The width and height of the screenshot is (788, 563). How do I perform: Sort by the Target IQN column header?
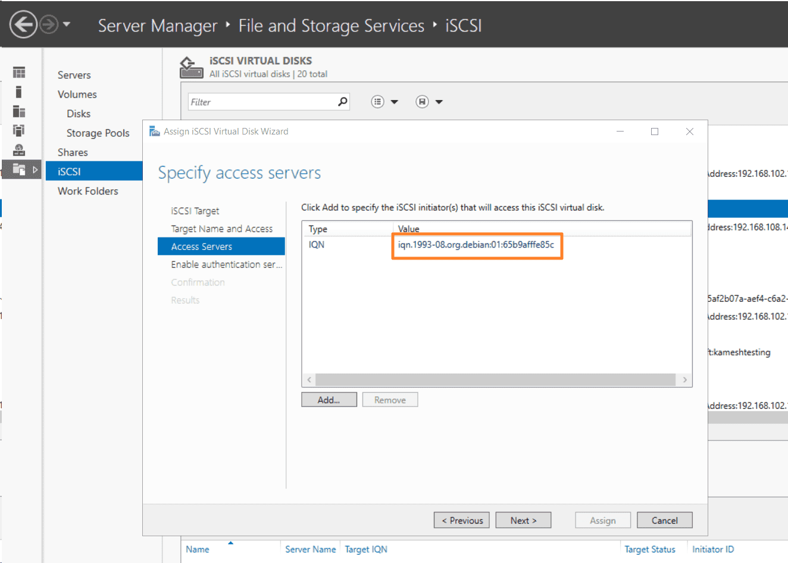[x=366, y=549]
